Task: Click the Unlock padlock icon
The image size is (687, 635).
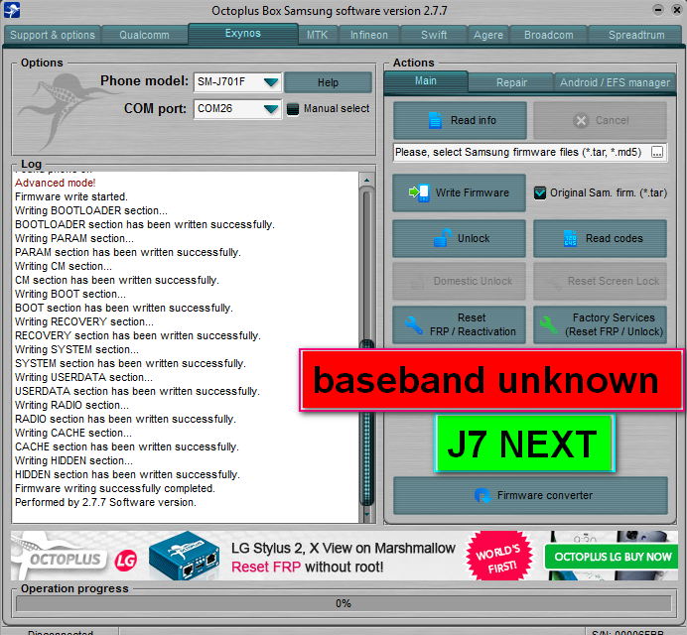Action: [443, 238]
